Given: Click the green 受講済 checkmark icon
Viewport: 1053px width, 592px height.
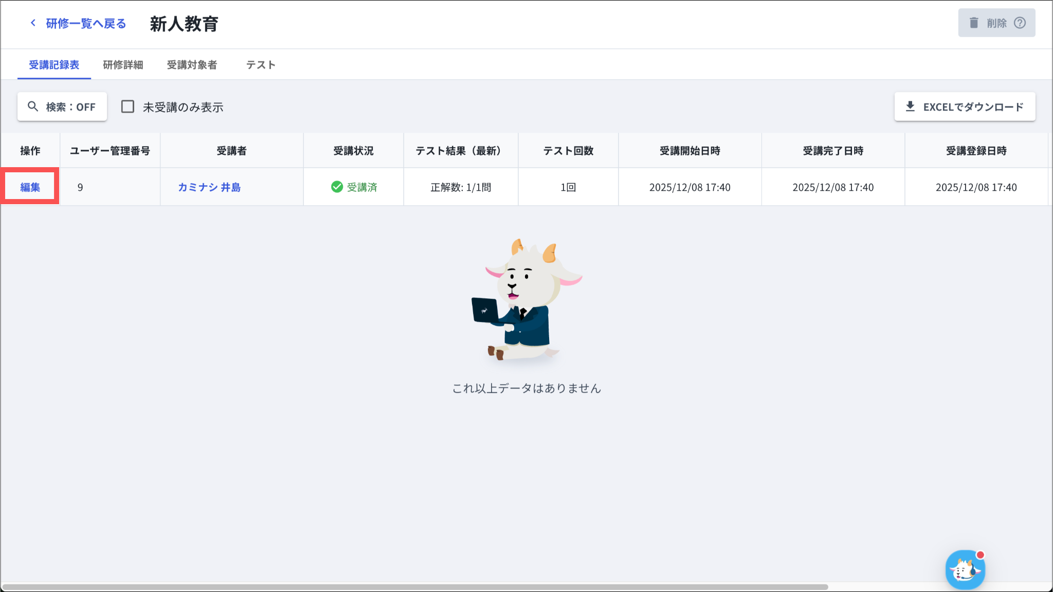Looking at the screenshot, I should point(337,187).
